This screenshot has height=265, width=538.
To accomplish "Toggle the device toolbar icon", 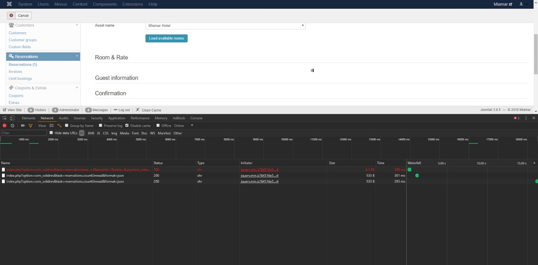I will 12,118.
